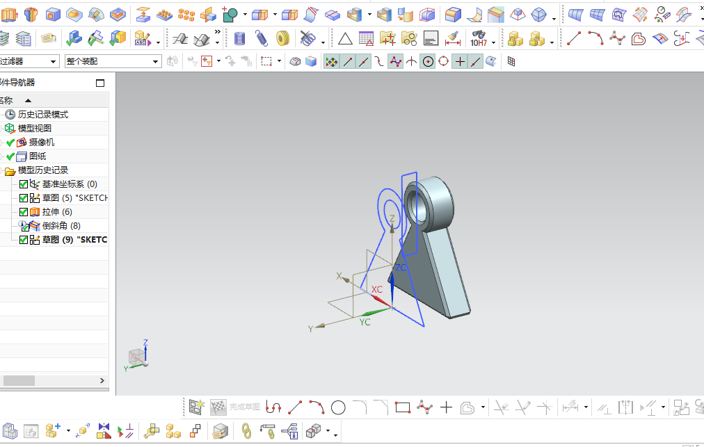The height and width of the screenshot is (447, 704).
Task: Select the 模型视图 node
Action: point(34,129)
